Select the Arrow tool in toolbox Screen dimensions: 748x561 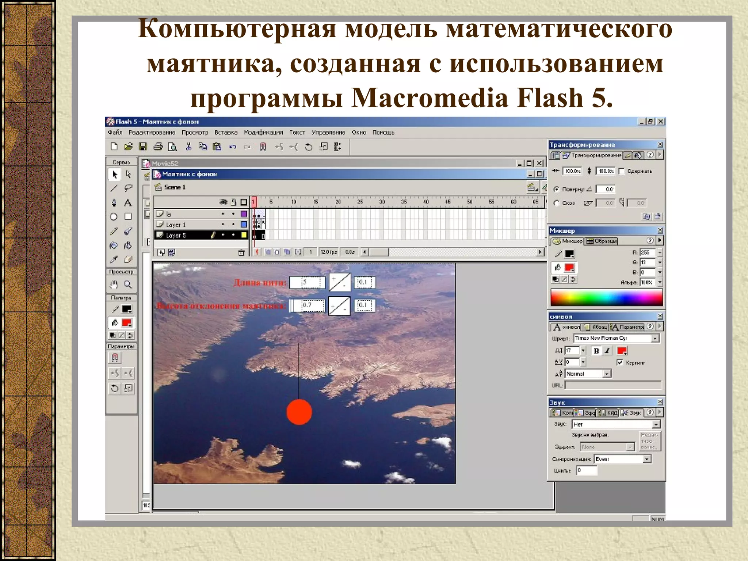[114, 174]
